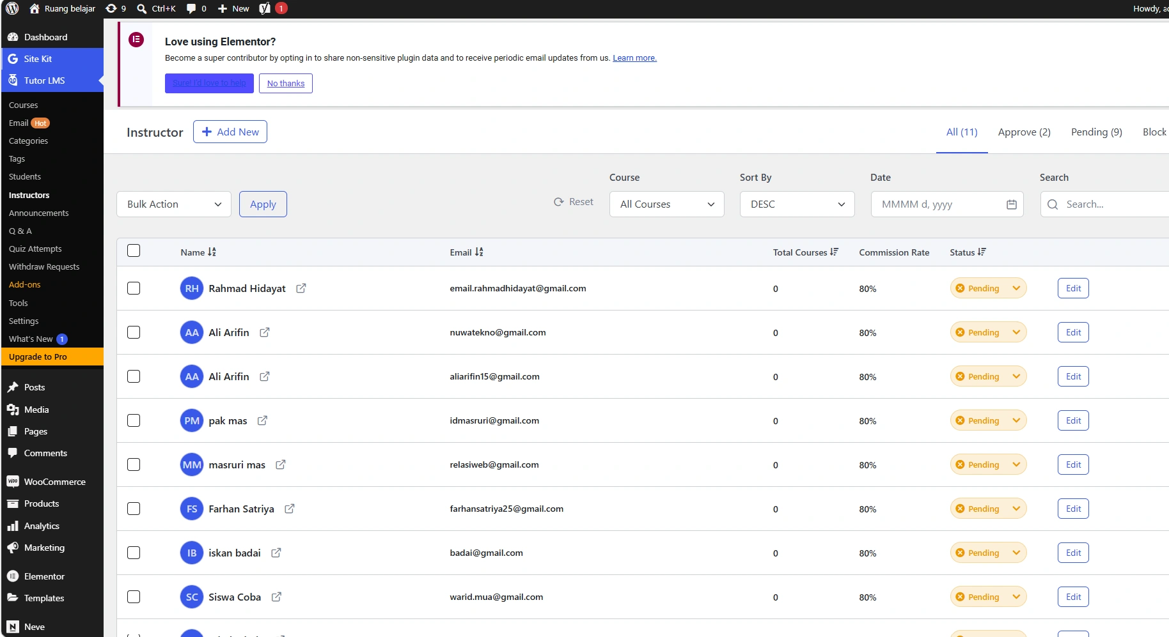The width and height of the screenshot is (1169, 637).
Task: Tick the iskan badai row checkbox
Action: point(134,553)
